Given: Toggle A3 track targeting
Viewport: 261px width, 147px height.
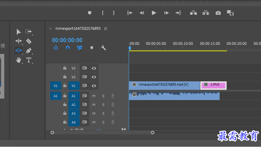Looking at the screenshot, I should coord(73,113).
